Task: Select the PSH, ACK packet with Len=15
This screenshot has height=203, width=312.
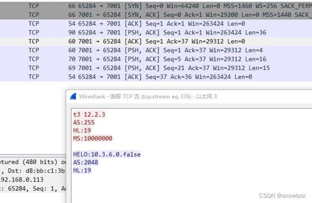Action: point(156,68)
